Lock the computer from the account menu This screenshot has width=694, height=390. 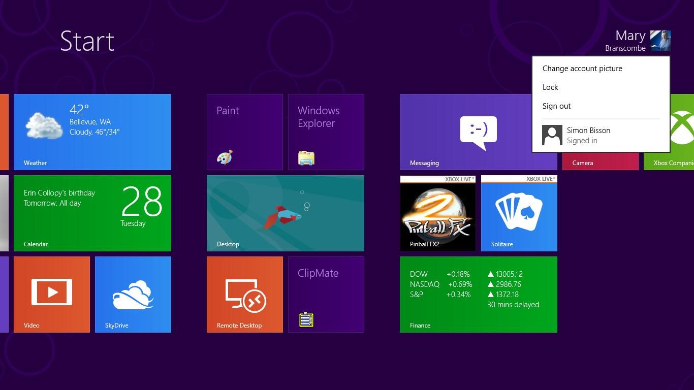pos(550,87)
